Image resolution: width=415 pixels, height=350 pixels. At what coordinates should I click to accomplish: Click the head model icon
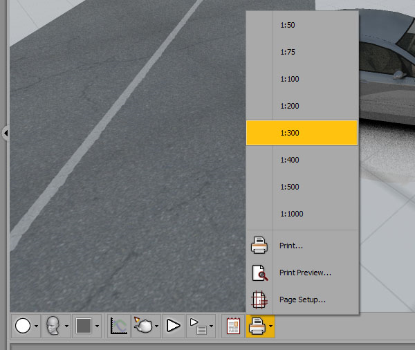click(53, 326)
